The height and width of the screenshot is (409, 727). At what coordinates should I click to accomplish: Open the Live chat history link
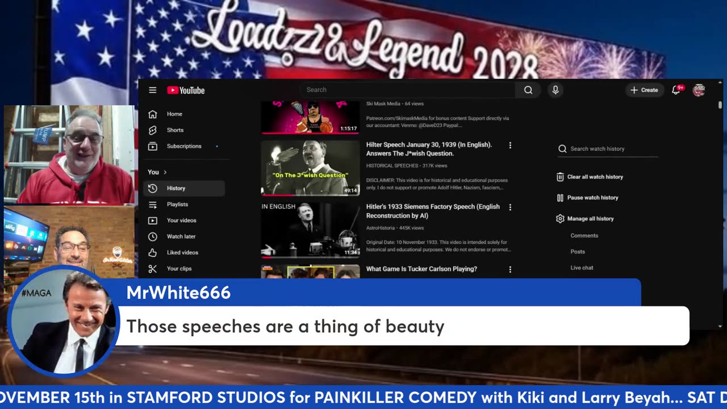click(582, 268)
